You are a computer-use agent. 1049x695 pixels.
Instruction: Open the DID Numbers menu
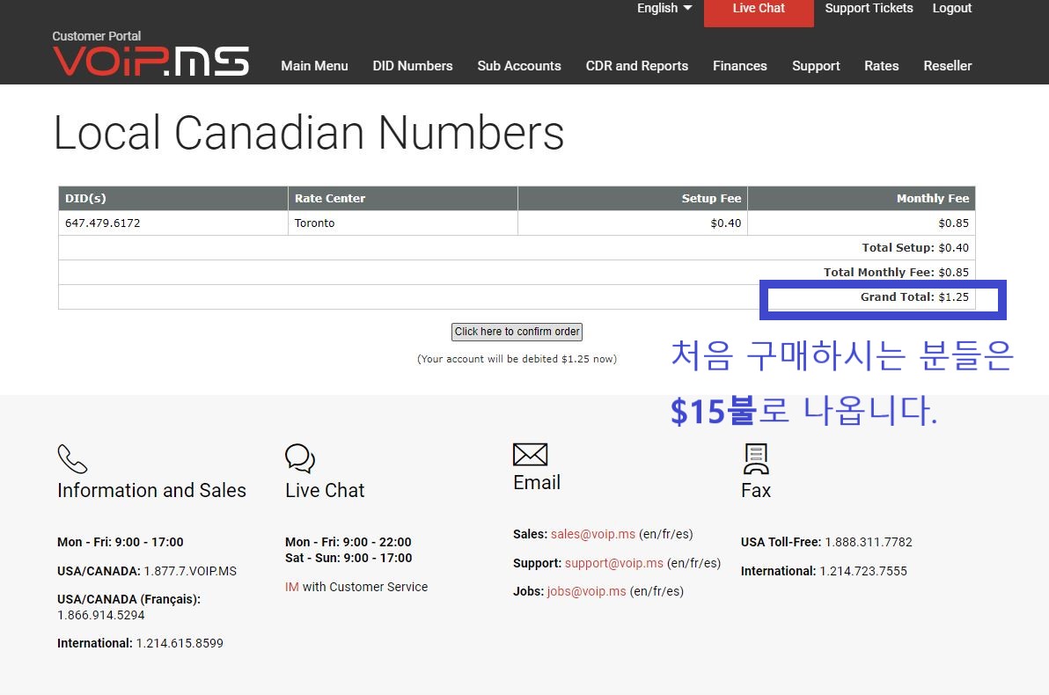[413, 66]
